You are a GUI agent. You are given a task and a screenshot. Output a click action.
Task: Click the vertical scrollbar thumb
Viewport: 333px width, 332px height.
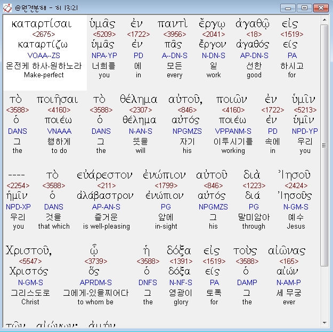pyautogui.click(x=324, y=145)
